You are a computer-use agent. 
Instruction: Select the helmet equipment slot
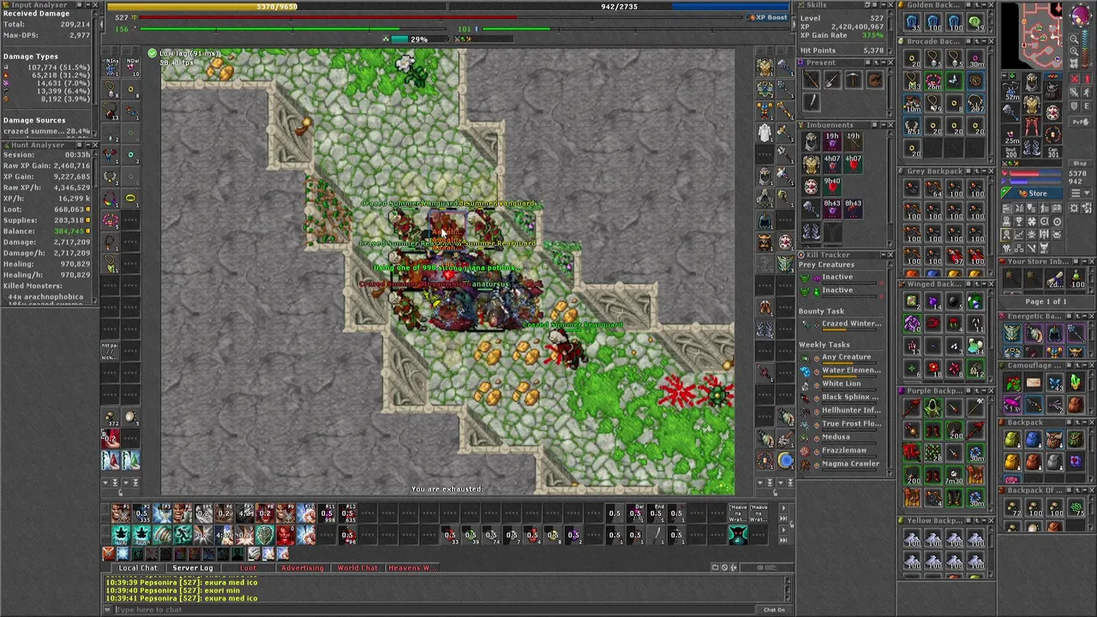[x=1032, y=82]
